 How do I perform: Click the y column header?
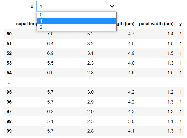pos(180,24)
